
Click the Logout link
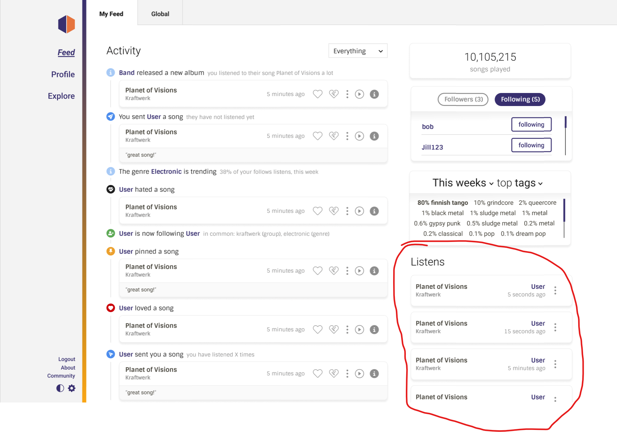67,359
